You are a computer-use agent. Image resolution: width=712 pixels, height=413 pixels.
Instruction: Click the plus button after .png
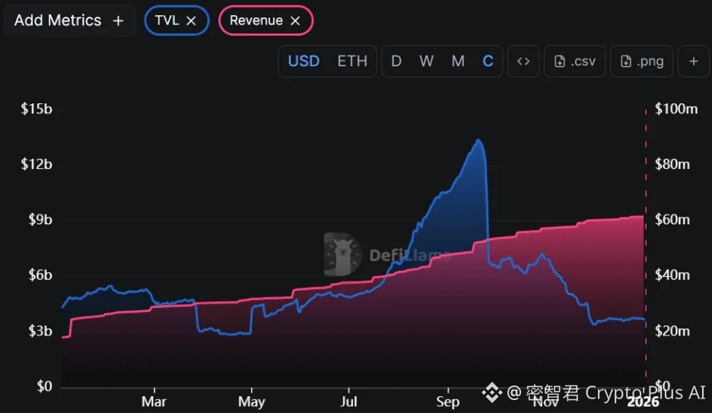pyautogui.click(x=694, y=62)
